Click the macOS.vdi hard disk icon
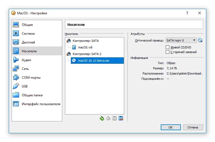The width and height of the screenshot is (215, 142). 74,47
